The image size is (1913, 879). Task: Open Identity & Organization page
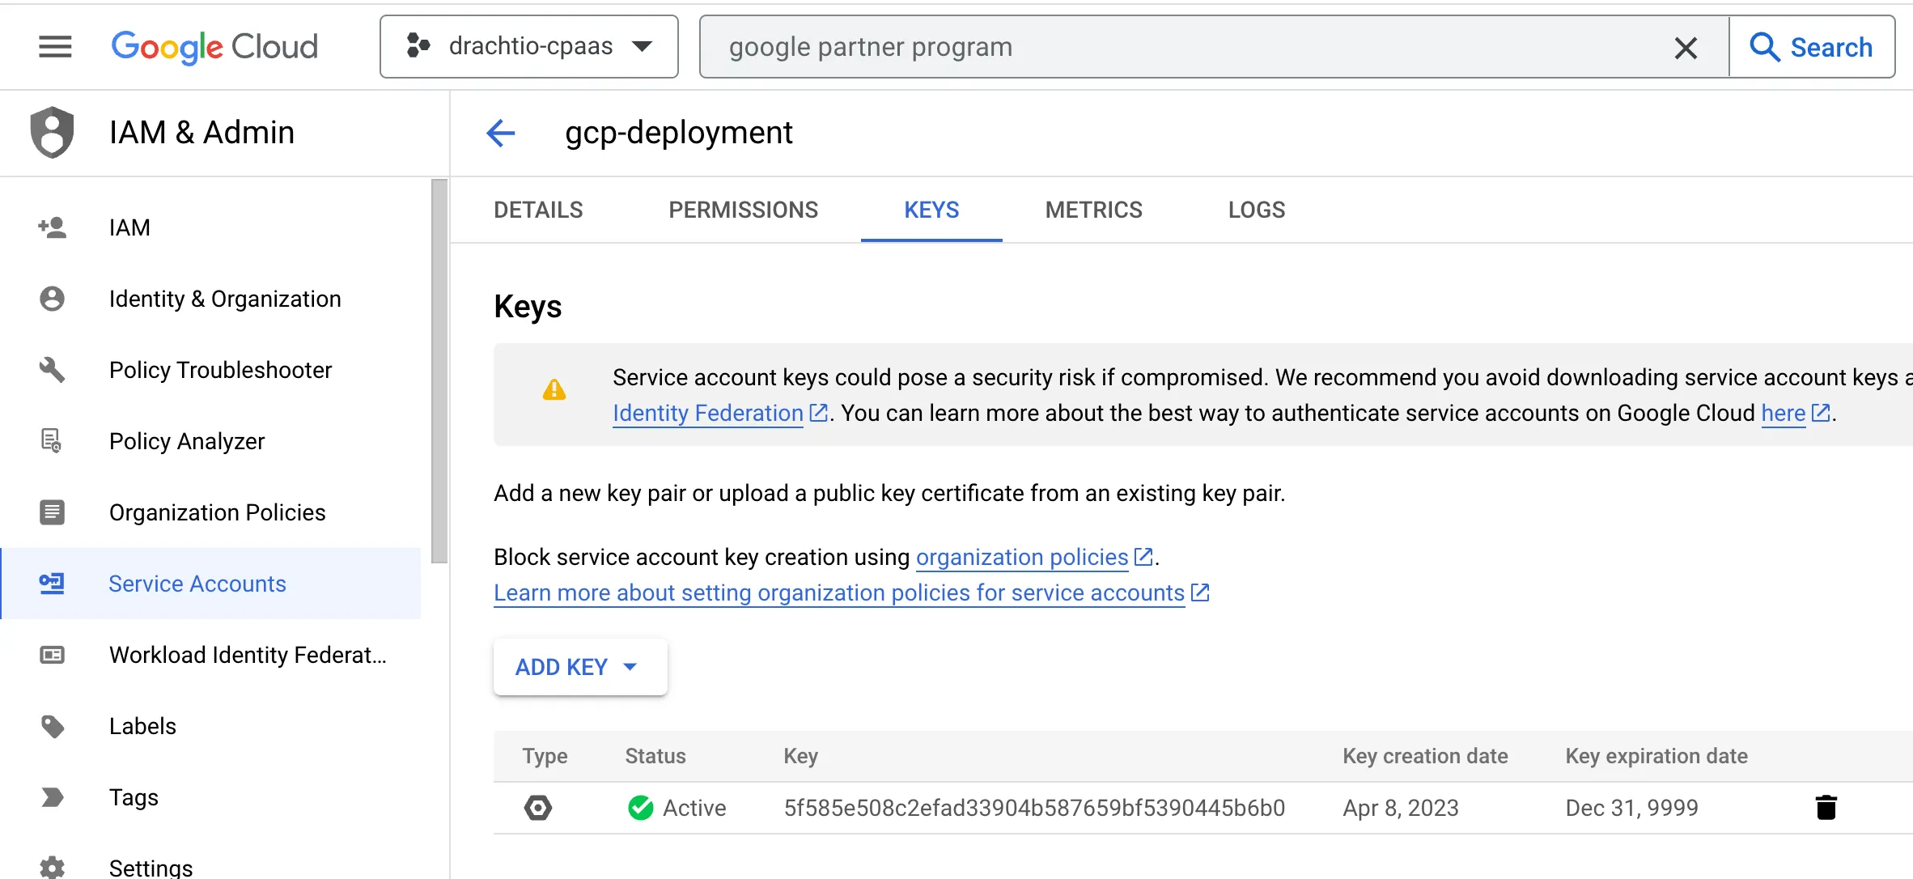[210, 299]
